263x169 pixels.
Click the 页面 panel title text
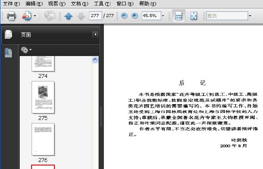(26, 35)
